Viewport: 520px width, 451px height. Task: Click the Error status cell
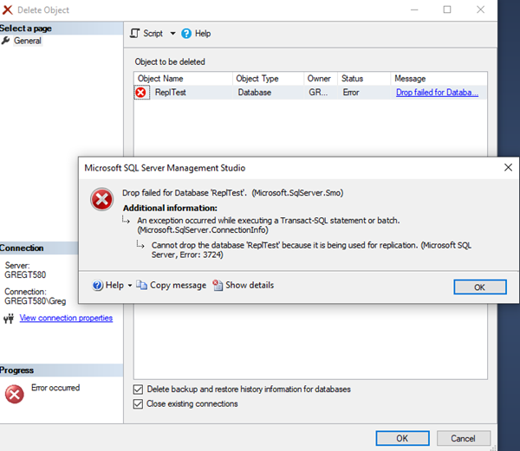pyautogui.click(x=351, y=93)
